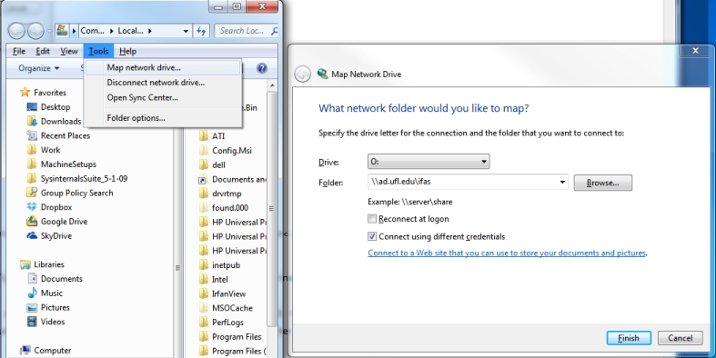Choose Map network drive menu item
Viewport: 716px width, 358px height.
point(163,67)
